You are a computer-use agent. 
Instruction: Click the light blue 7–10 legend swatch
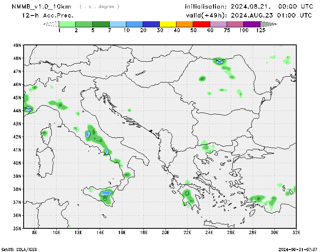point(118,24)
